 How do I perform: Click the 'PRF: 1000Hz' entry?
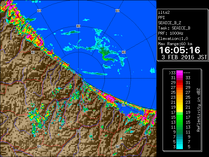[x=171, y=33]
